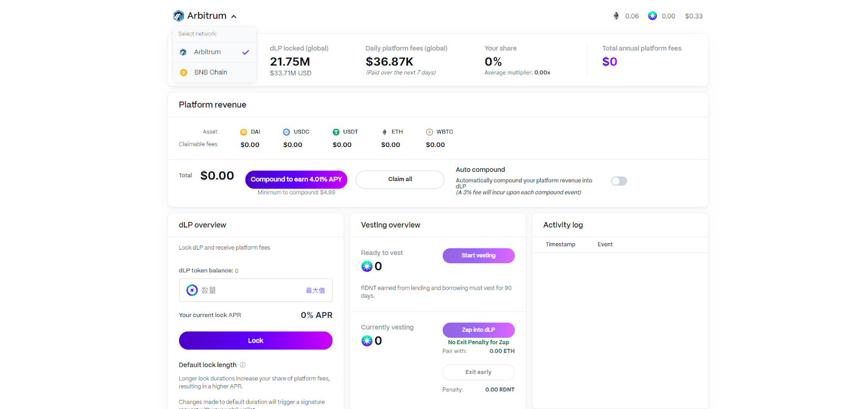Collapse the Arbitrum network dropdown chevron
This screenshot has height=409, width=866.
pos(234,17)
